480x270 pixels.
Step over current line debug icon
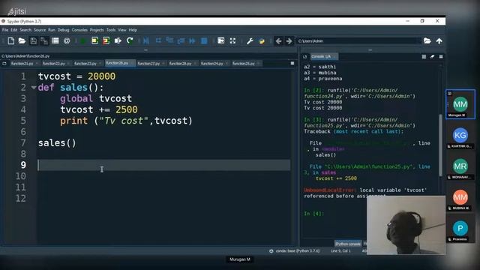(x=158, y=40)
